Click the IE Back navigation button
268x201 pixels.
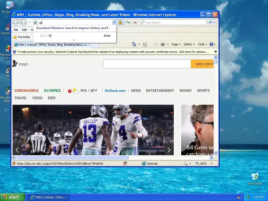pyautogui.click(x=16, y=23)
